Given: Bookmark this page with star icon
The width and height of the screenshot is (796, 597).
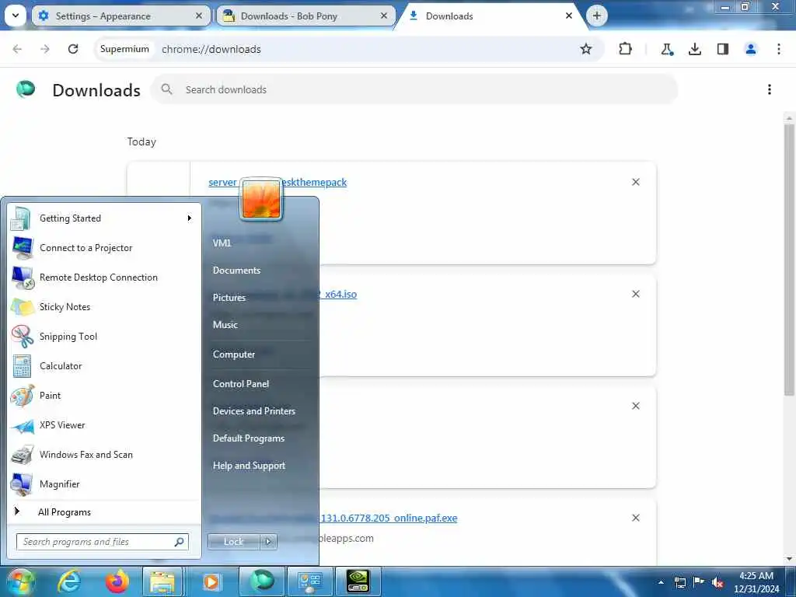Looking at the screenshot, I should coord(586,49).
